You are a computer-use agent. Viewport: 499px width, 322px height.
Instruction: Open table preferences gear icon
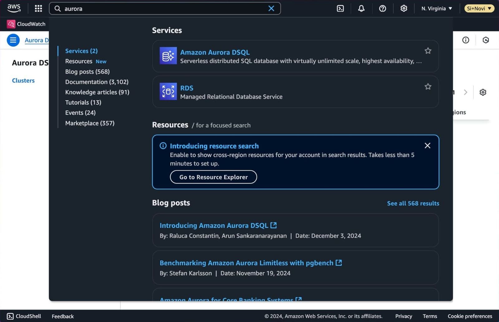tap(483, 92)
